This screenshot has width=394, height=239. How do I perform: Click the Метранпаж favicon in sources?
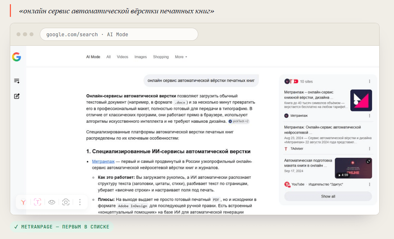286,116
